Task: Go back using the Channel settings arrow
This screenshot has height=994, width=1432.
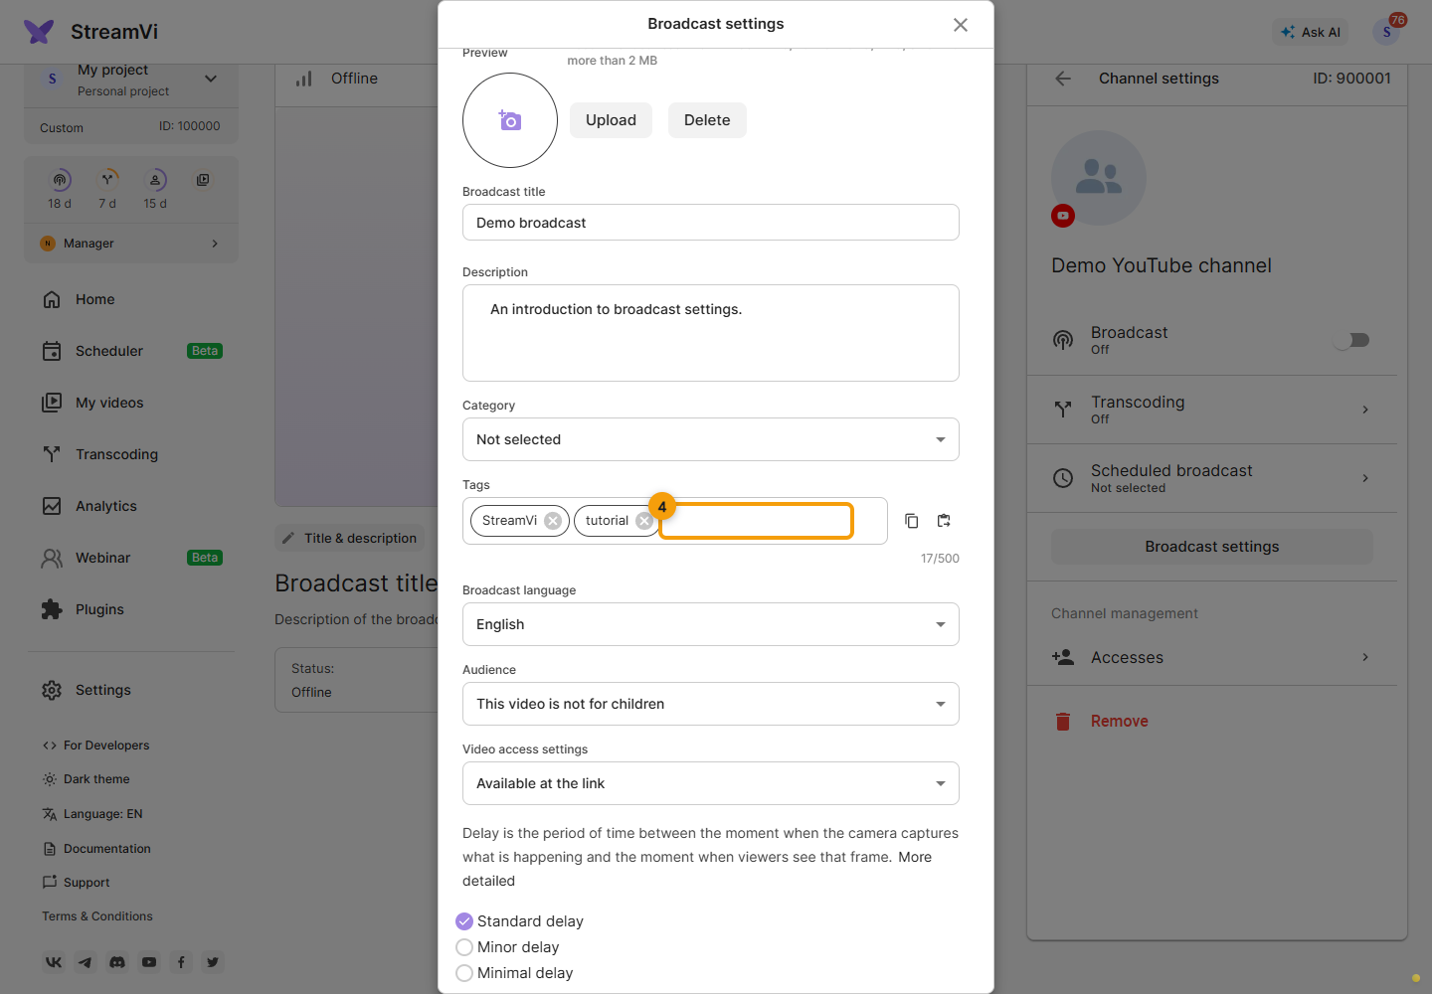Action: [x=1063, y=79]
